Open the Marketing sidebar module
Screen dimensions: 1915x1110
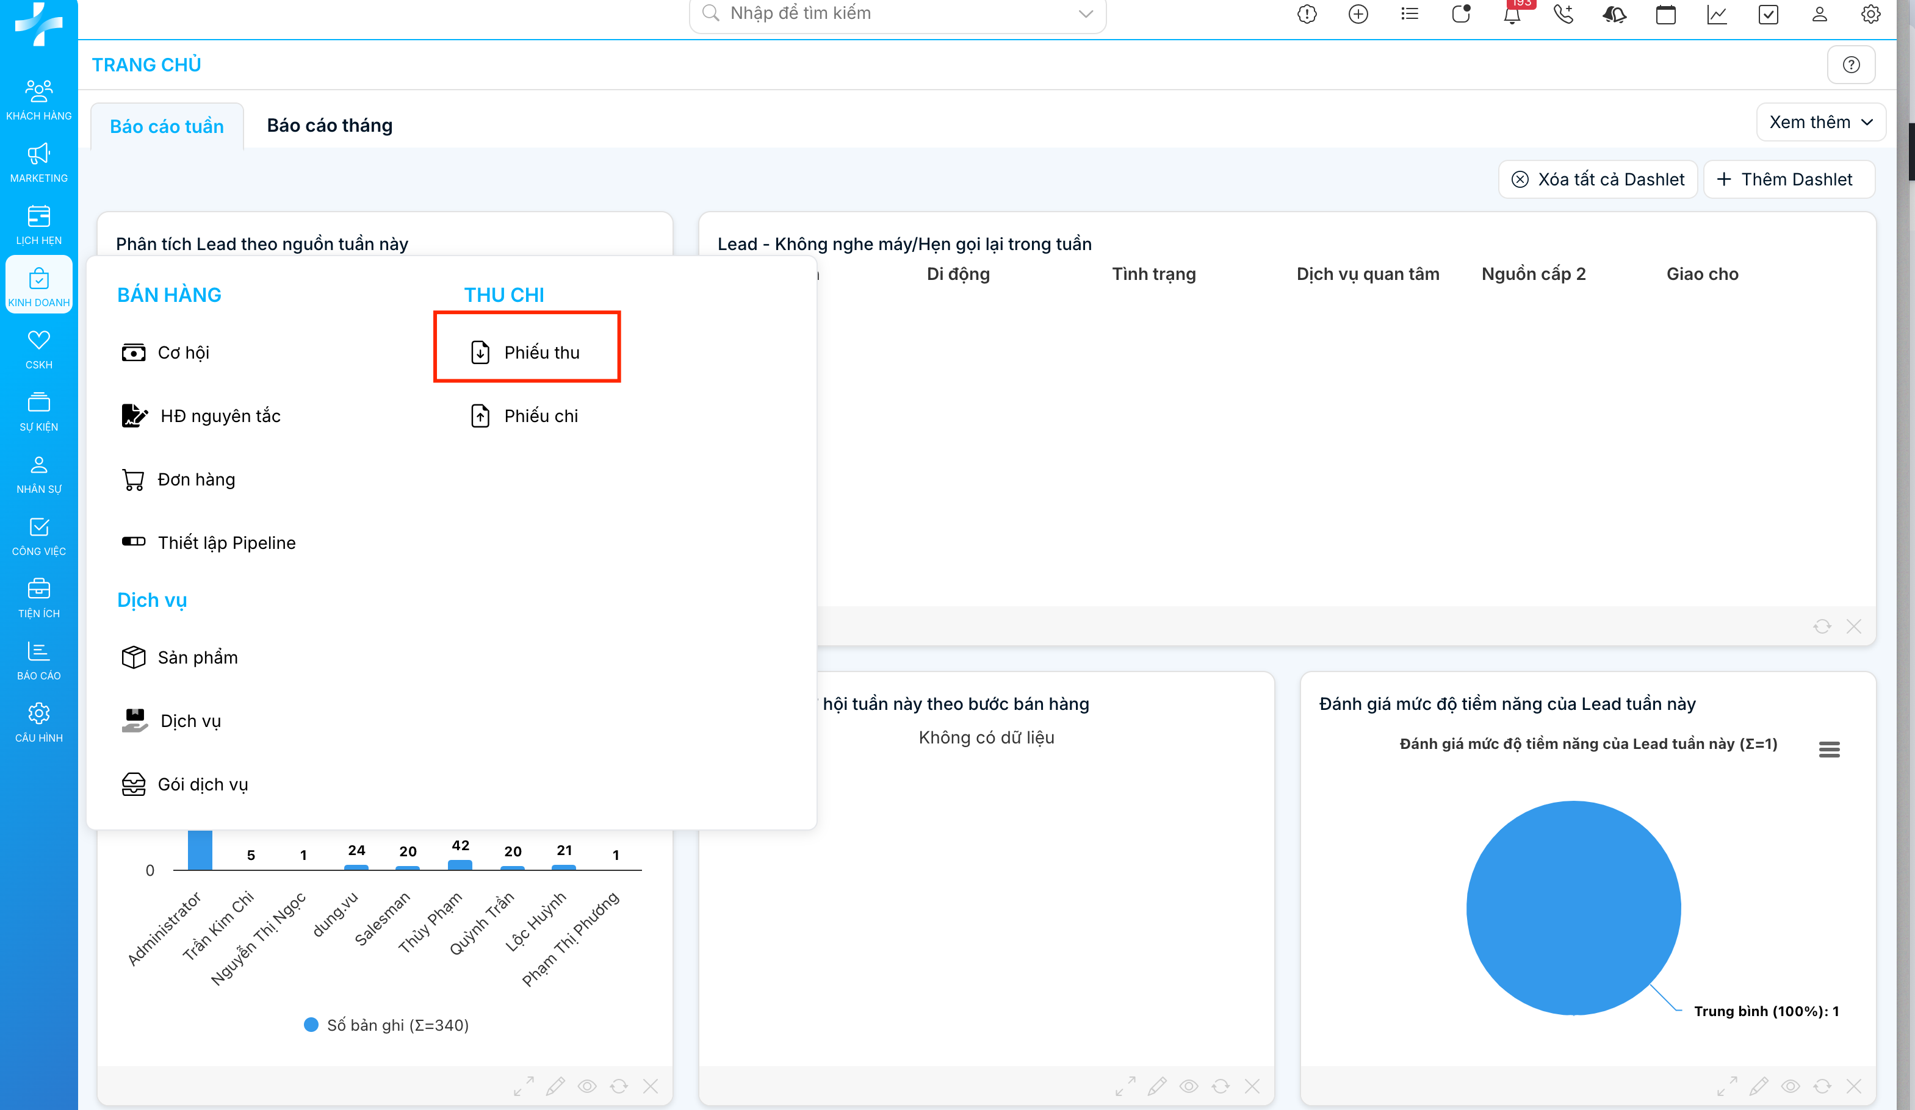point(39,162)
